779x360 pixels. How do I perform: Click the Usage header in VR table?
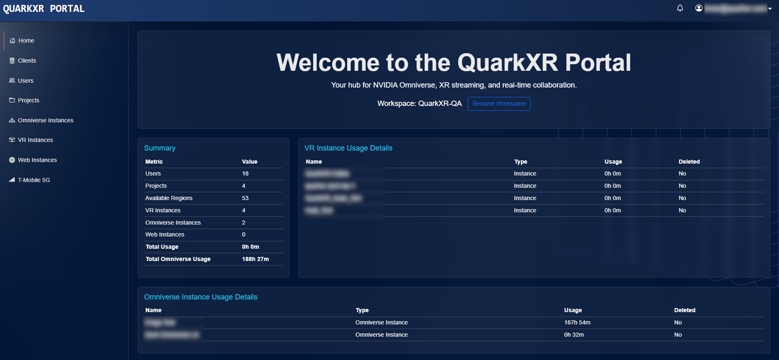point(613,162)
